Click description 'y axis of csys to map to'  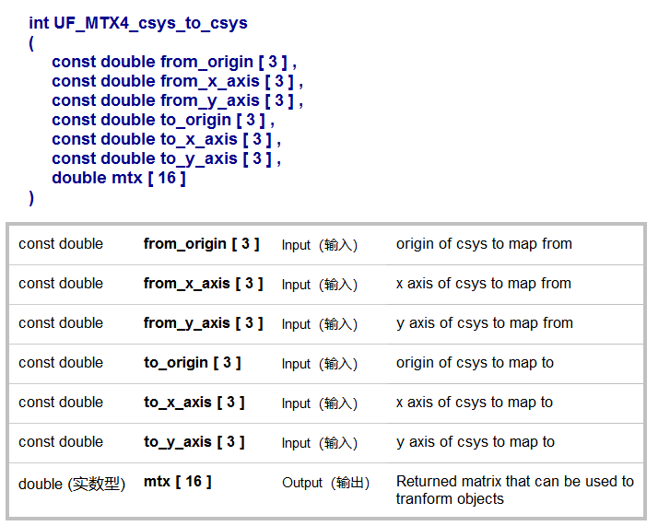476,442
